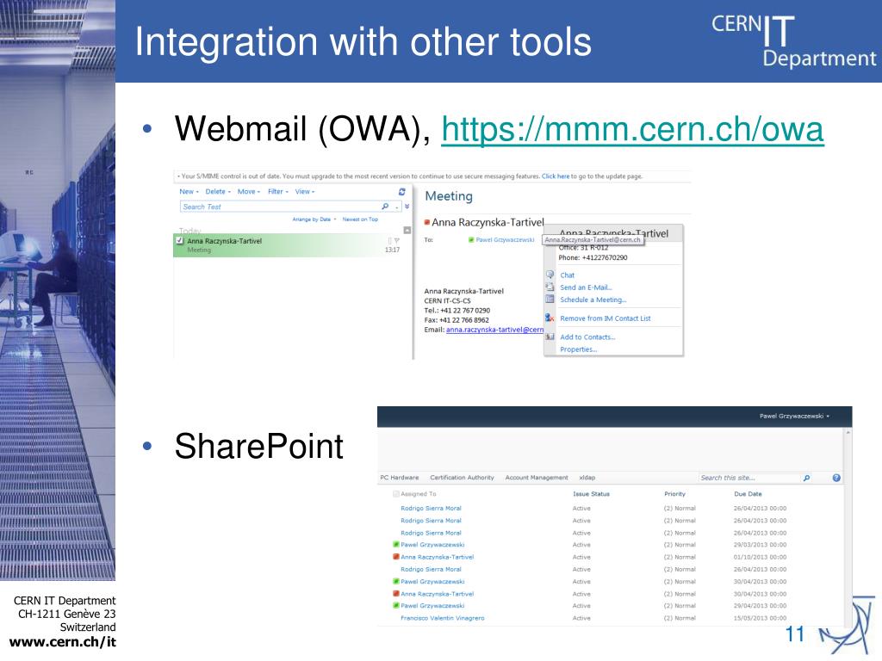Click the green presence icon beside the To recipient
Viewport: 882px width, 661px height.
(x=471, y=240)
